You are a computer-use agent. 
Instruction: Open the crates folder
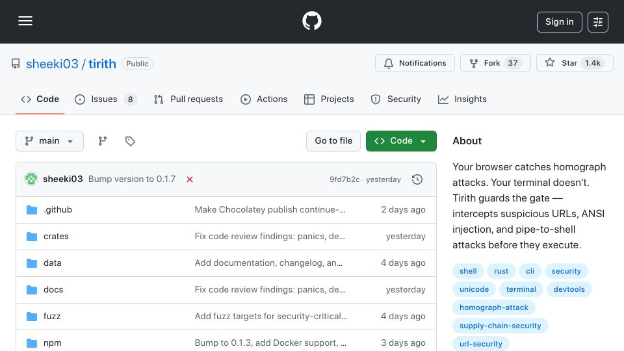point(56,237)
